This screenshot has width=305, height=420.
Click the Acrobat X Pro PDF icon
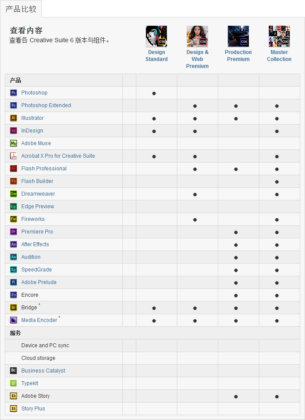point(14,156)
